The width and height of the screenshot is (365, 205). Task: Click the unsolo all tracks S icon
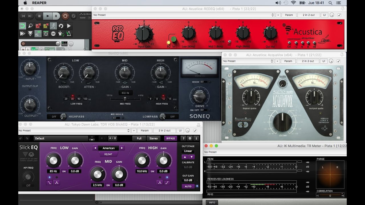(46, 26)
